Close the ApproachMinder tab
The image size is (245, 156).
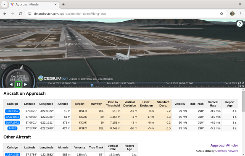55,4
